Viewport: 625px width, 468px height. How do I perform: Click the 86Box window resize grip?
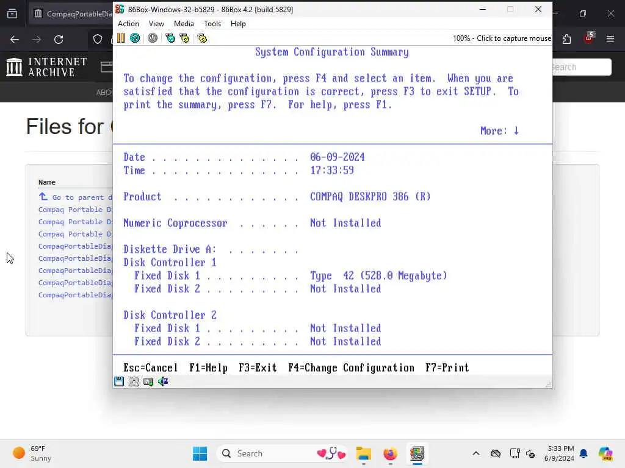pos(549,385)
